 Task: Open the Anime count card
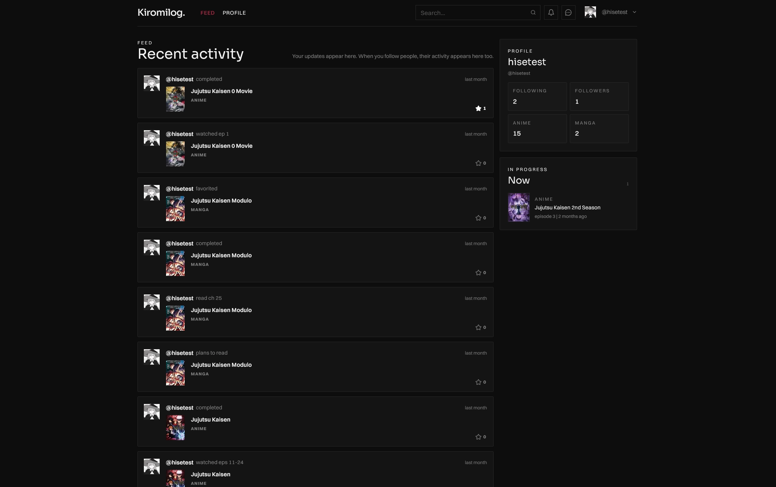pos(537,129)
